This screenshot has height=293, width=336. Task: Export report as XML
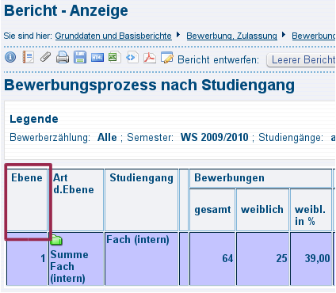click(x=132, y=57)
